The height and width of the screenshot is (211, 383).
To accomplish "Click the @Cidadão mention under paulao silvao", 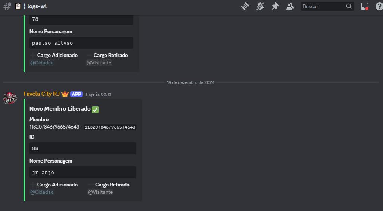I will tap(42, 63).
